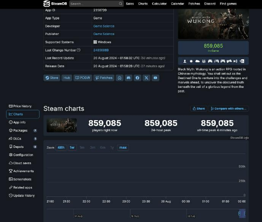Click the right handle of chart range navigator
262x222 pixels.
[x=245, y=214]
